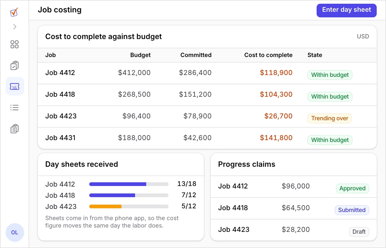Open the bulleted list icon in sidebar
This screenshot has width=386, height=248.
coord(15,108)
